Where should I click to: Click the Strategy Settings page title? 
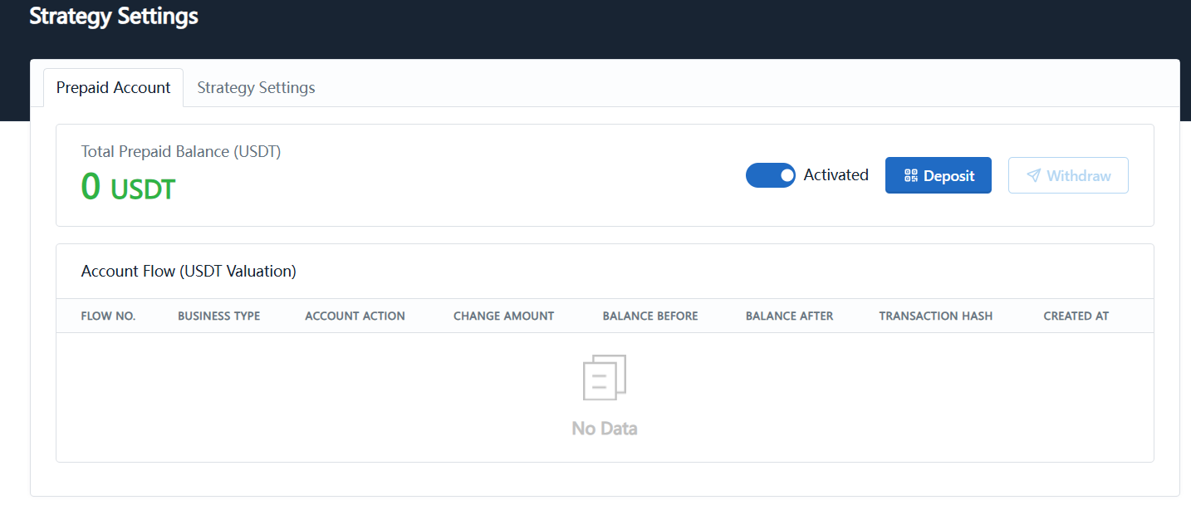[x=114, y=16]
